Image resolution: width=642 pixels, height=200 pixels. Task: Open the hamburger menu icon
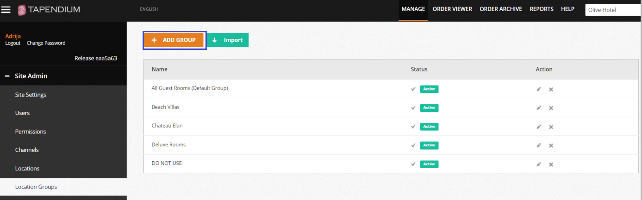[6, 10]
